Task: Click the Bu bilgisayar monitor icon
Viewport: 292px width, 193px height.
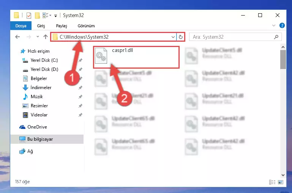Action: [22, 139]
